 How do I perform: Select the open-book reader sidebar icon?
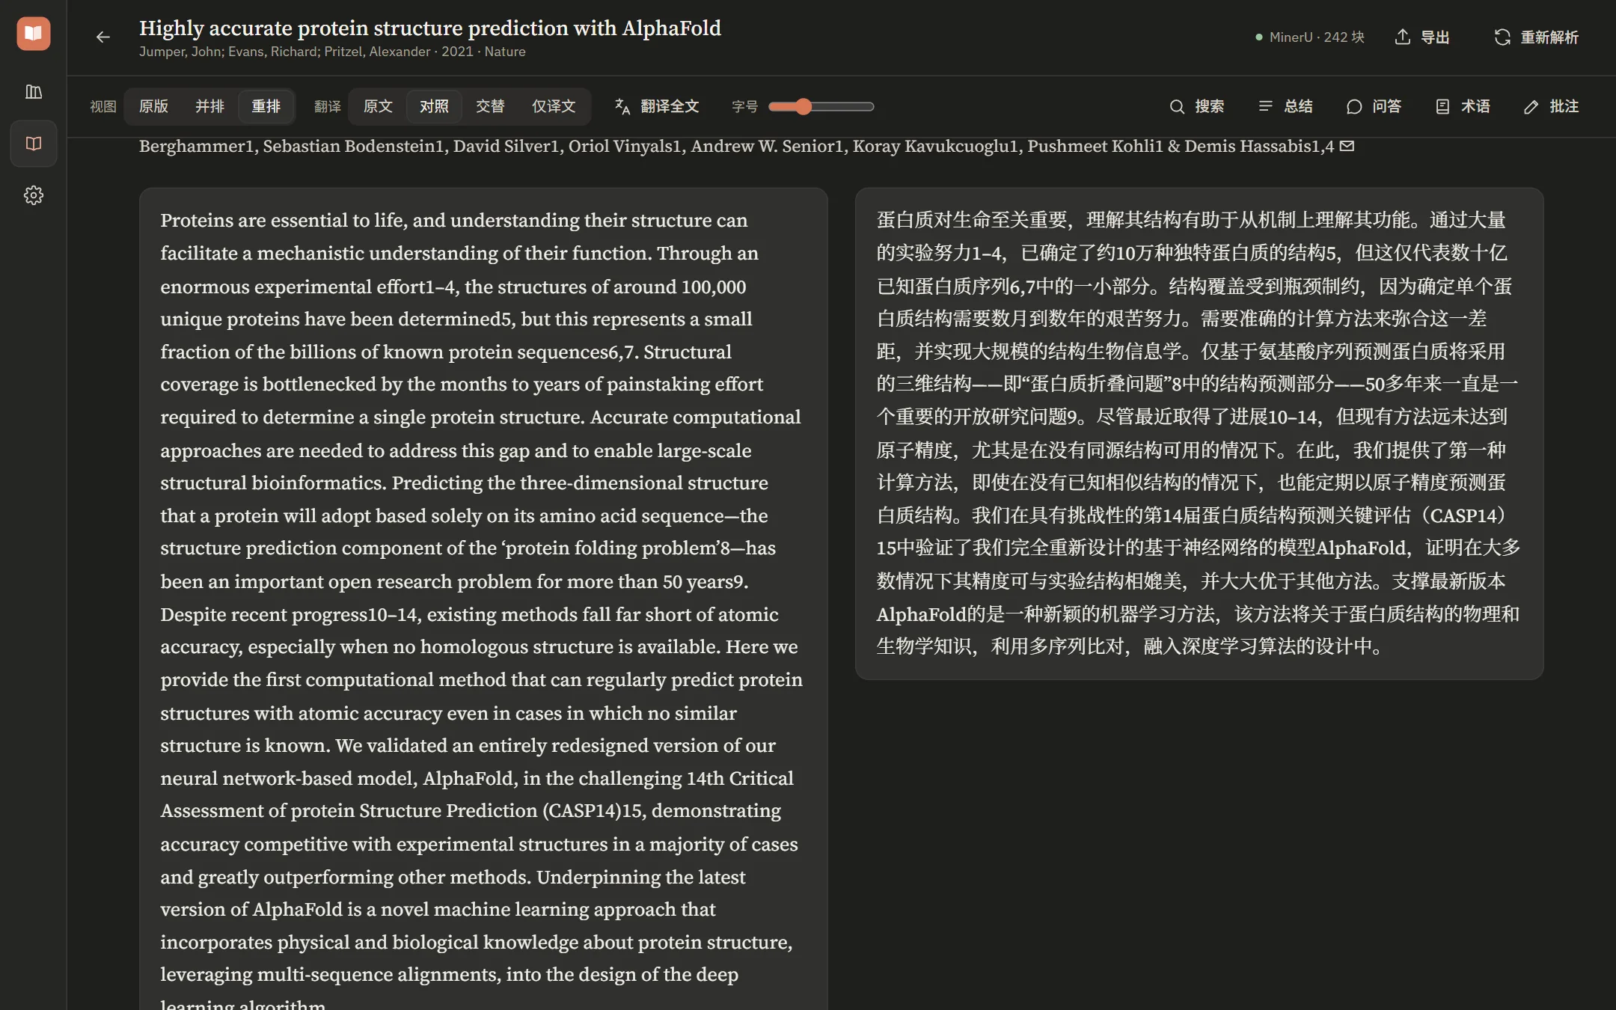coord(34,144)
